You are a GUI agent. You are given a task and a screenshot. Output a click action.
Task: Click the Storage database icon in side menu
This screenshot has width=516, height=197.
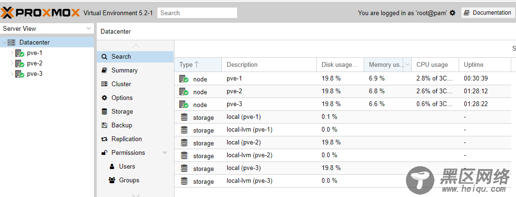(x=104, y=112)
